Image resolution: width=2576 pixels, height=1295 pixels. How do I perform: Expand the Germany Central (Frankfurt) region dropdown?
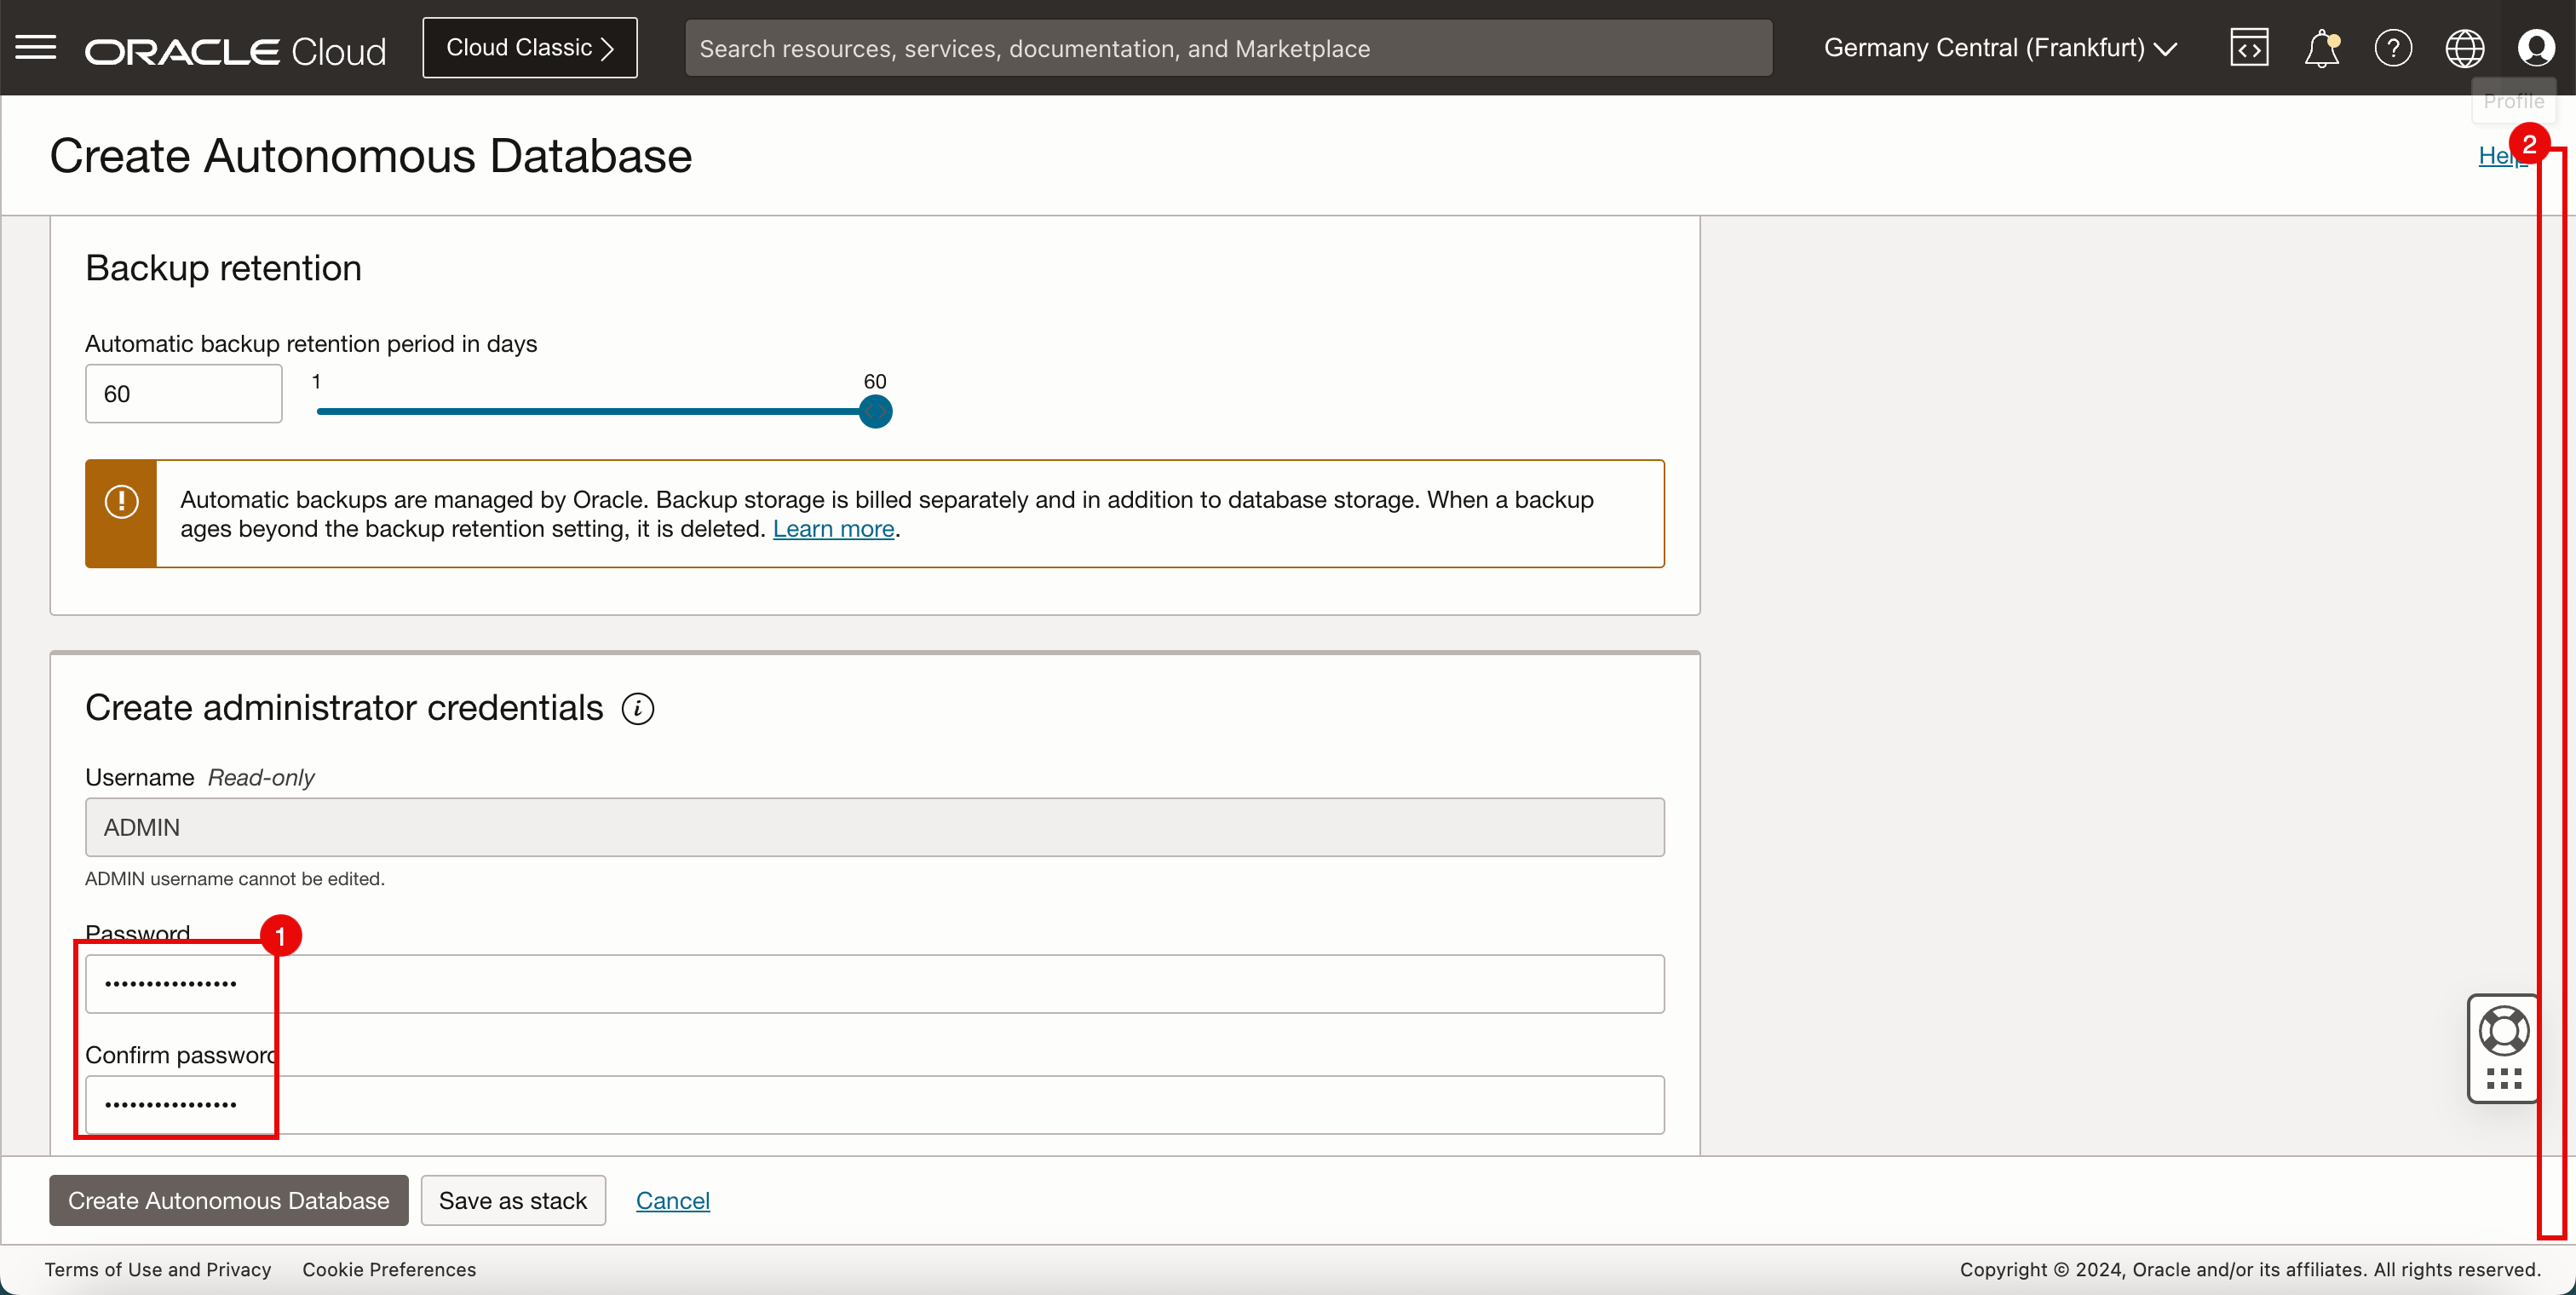pyautogui.click(x=2000, y=48)
